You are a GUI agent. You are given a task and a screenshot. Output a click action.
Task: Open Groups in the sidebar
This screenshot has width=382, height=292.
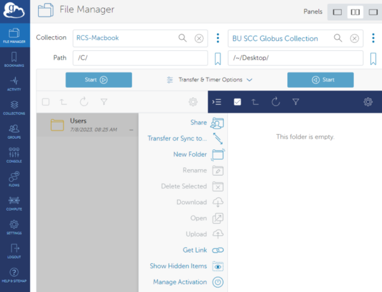(14, 132)
